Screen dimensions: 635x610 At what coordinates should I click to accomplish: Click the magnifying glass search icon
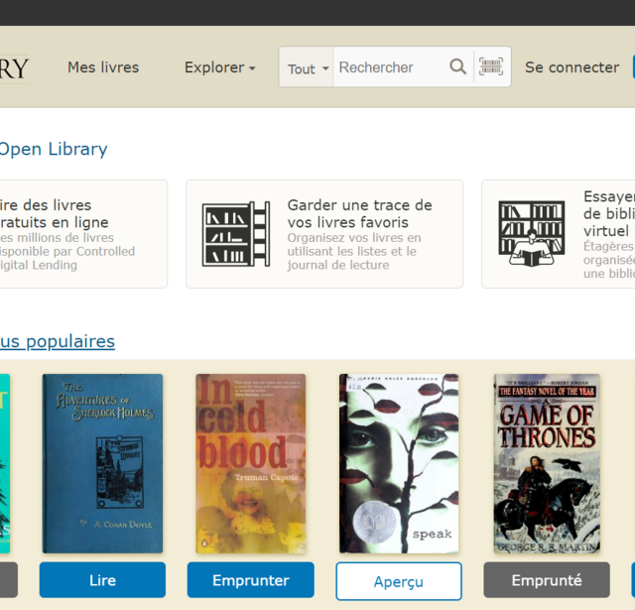tap(457, 66)
